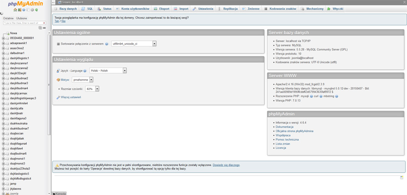Screen dimensions: 407x195
Task: Click Dowiedz się dlaczego link
Action: pyautogui.click(x=226, y=165)
